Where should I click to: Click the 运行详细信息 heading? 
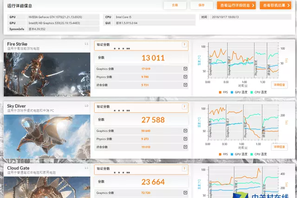(19, 6)
